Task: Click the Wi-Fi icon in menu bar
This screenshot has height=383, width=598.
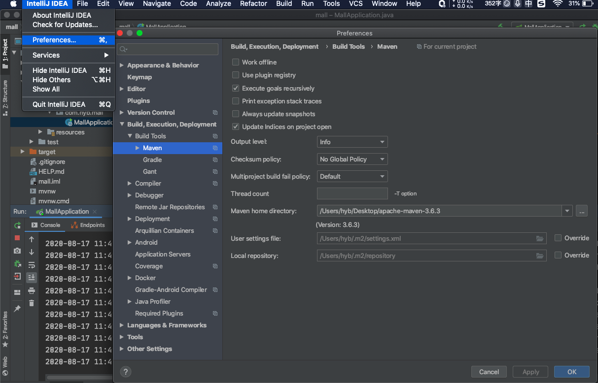Action: (558, 4)
